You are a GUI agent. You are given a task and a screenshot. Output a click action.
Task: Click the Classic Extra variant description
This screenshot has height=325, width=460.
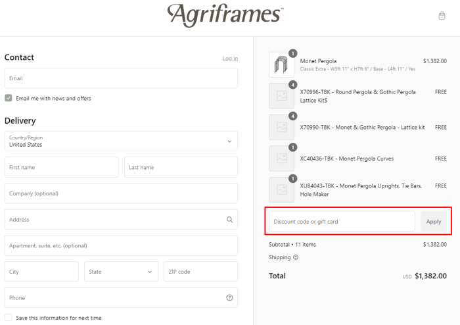(357, 69)
